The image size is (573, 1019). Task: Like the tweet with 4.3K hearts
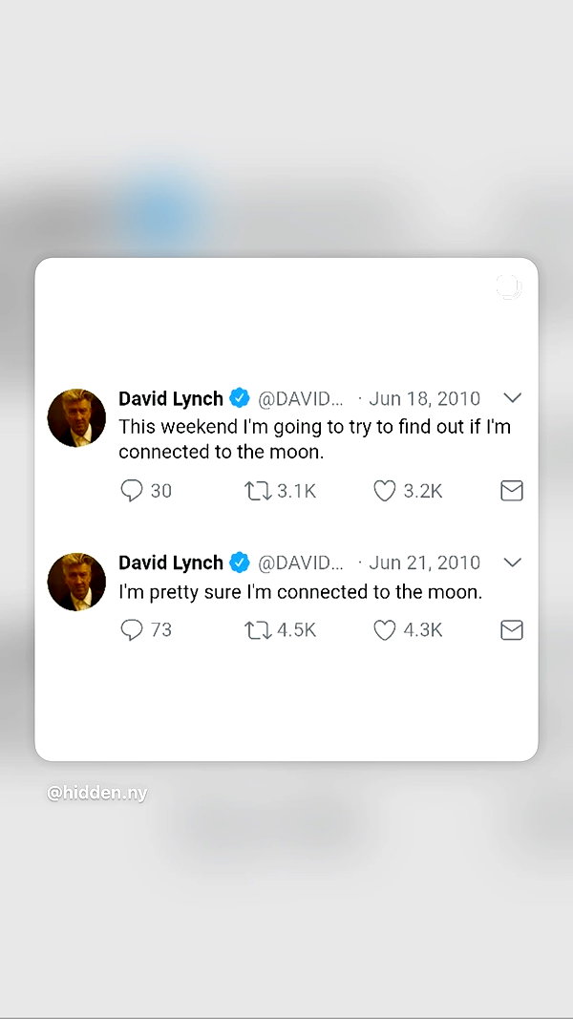click(x=385, y=629)
